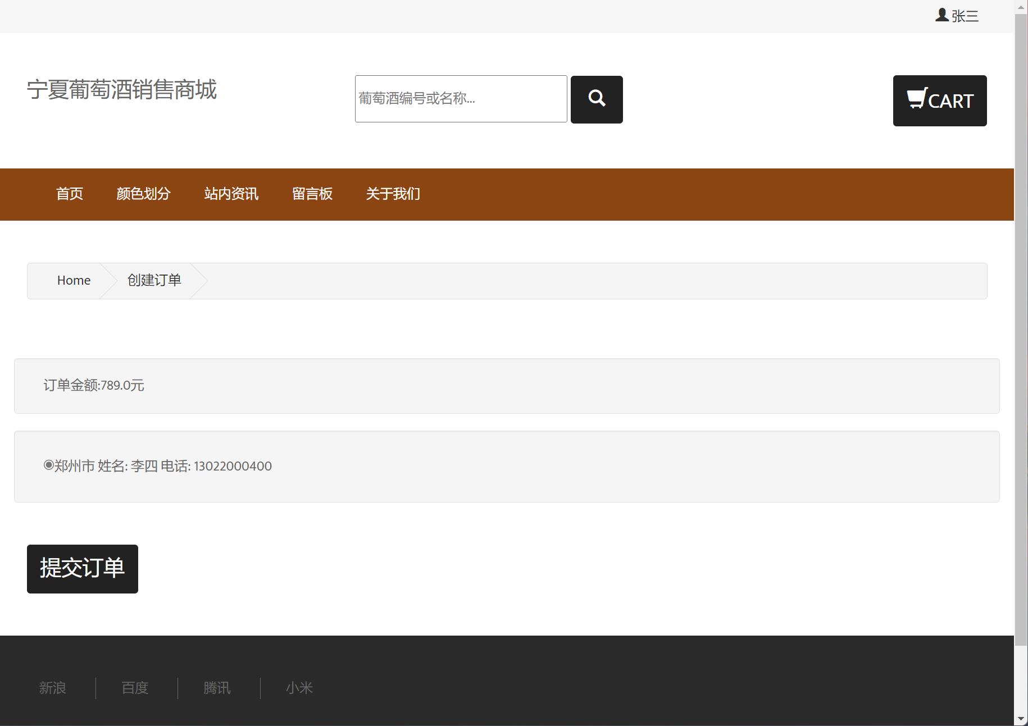This screenshot has width=1028, height=726.
Task: Open the 留言板 message board
Action: pyautogui.click(x=312, y=194)
